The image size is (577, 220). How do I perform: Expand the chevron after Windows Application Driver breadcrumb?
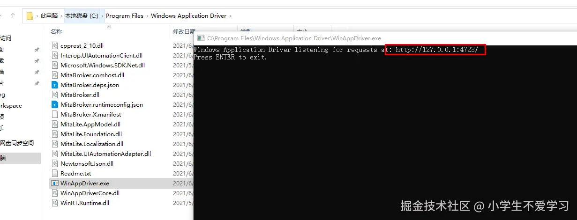pyautogui.click(x=230, y=16)
